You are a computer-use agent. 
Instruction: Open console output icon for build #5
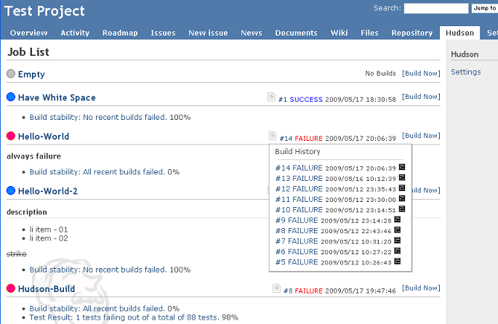click(x=398, y=262)
